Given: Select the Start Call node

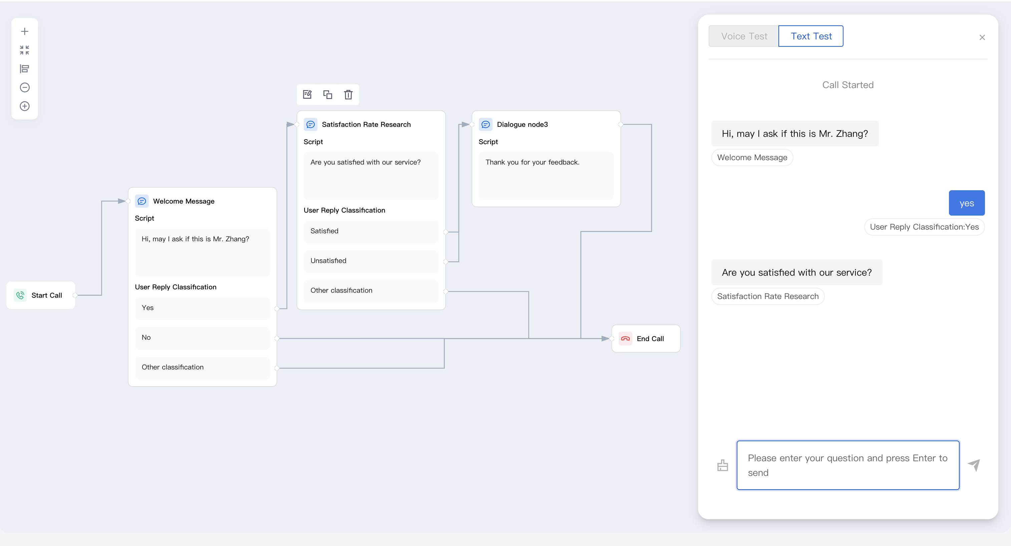Looking at the screenshot, I should click(41, 295).
